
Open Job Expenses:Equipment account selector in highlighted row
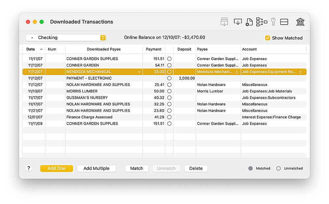[300, 72]
